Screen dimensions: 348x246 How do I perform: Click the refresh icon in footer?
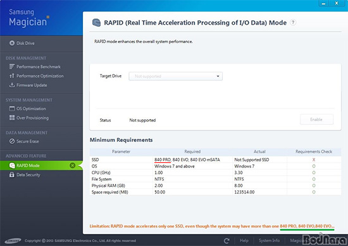tap(227, 241)
